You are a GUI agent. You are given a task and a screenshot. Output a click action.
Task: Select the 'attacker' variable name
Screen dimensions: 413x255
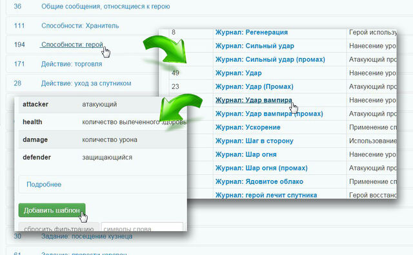point(35,105)
